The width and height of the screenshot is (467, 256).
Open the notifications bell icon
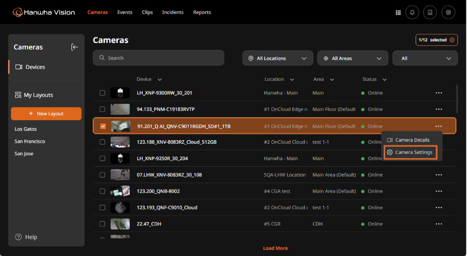click(x=413, y=12)
